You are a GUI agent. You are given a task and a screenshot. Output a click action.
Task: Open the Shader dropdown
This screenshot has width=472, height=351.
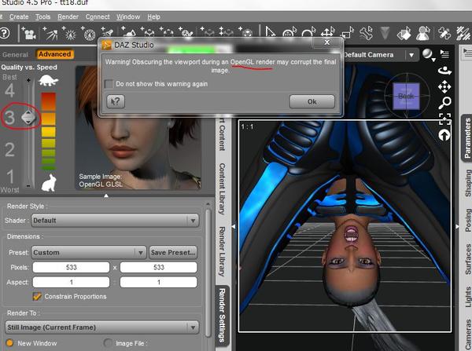point(115,221)
